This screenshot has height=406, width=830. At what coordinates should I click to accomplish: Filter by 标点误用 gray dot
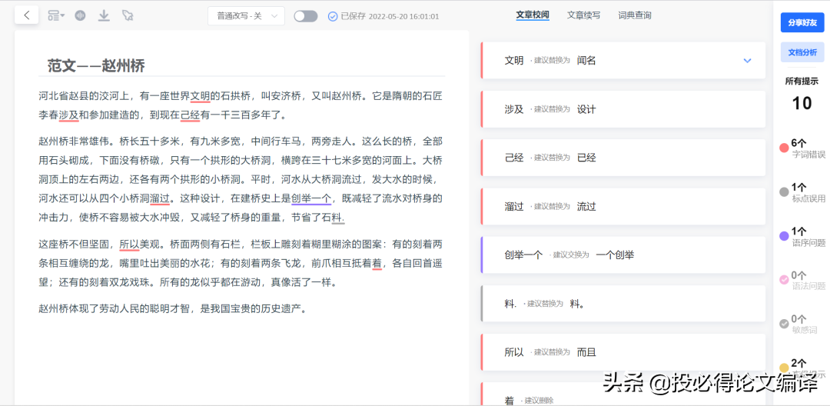click(785, 192)
